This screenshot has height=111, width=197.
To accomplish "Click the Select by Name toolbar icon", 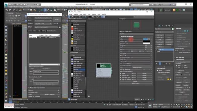I will [x=34, y=10].
